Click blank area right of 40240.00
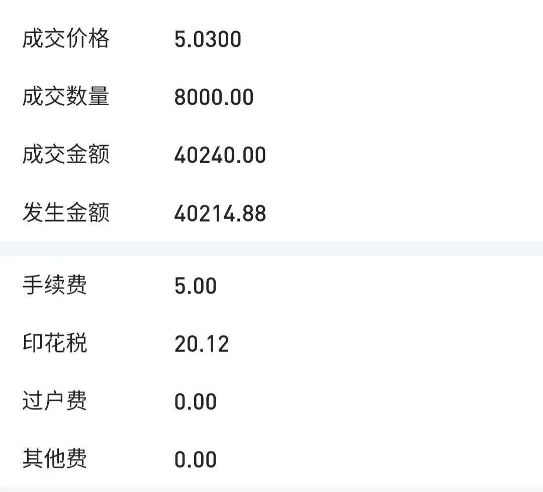This screenshot has width=543, height=492. click(x=402, y=155)
